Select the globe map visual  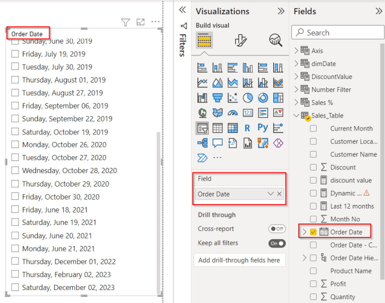pos(203,113)
